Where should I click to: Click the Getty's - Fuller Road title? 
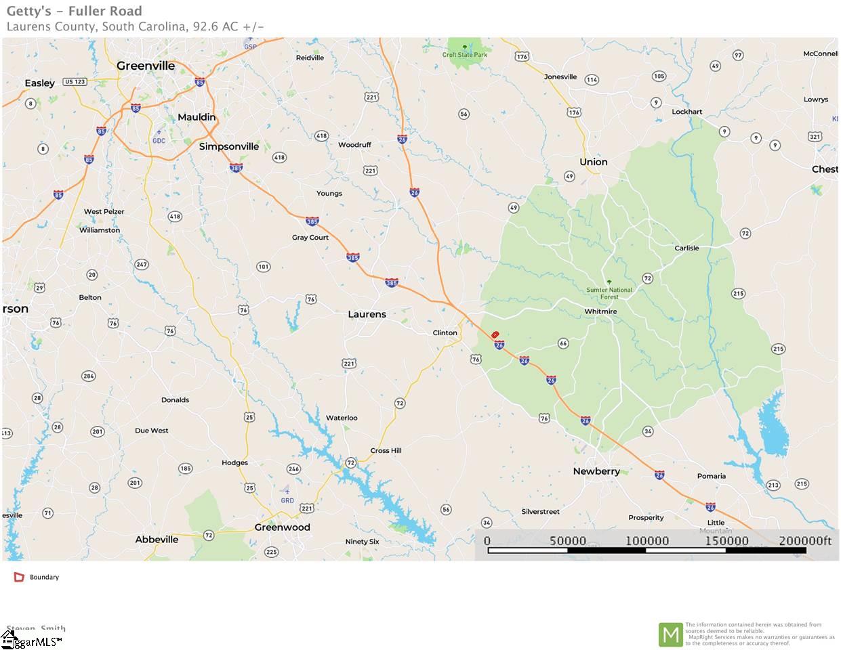[x=75, y=11]
